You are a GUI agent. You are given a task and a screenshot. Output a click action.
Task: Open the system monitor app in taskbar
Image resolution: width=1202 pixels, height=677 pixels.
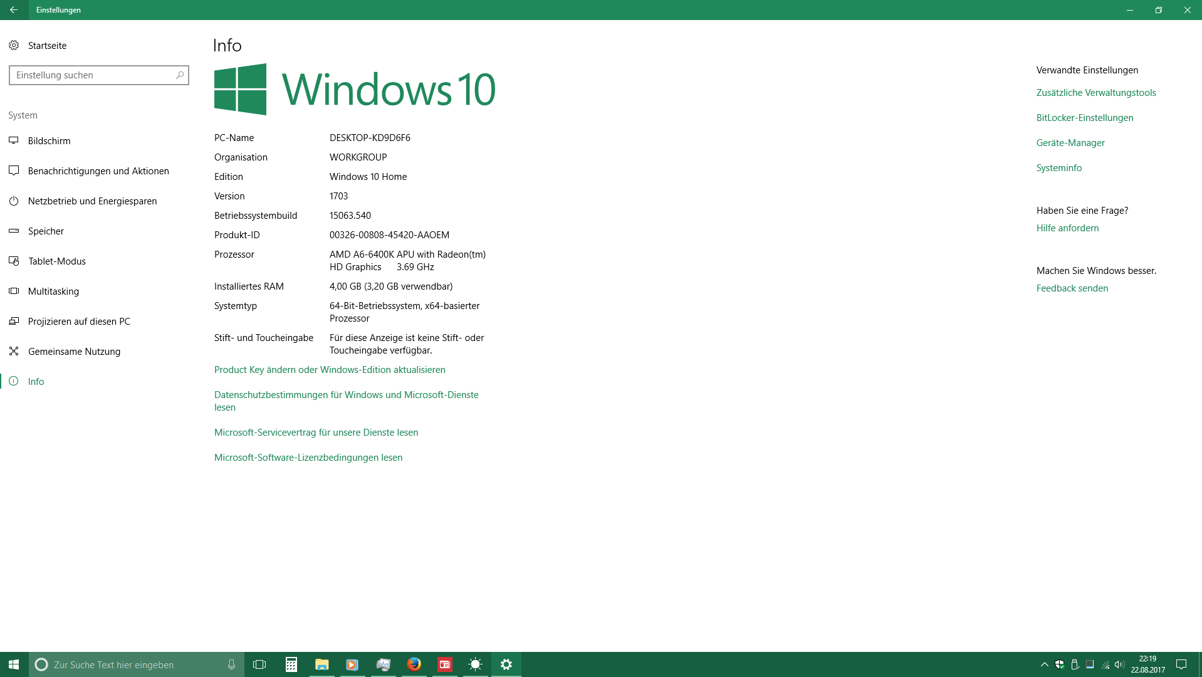[384, 664]
